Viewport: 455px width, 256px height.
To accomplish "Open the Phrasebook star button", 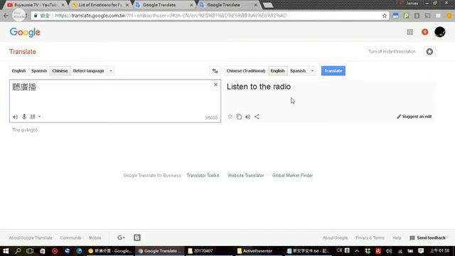I will tap(429, 52).
